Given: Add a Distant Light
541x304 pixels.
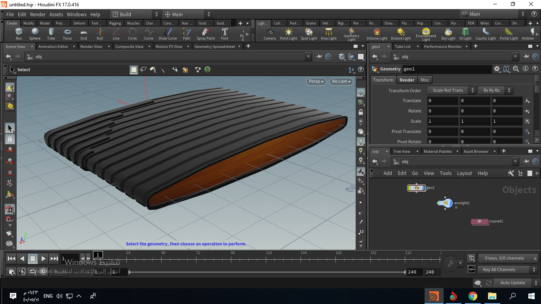Looking at the screenshot, I should coord(401,34).
